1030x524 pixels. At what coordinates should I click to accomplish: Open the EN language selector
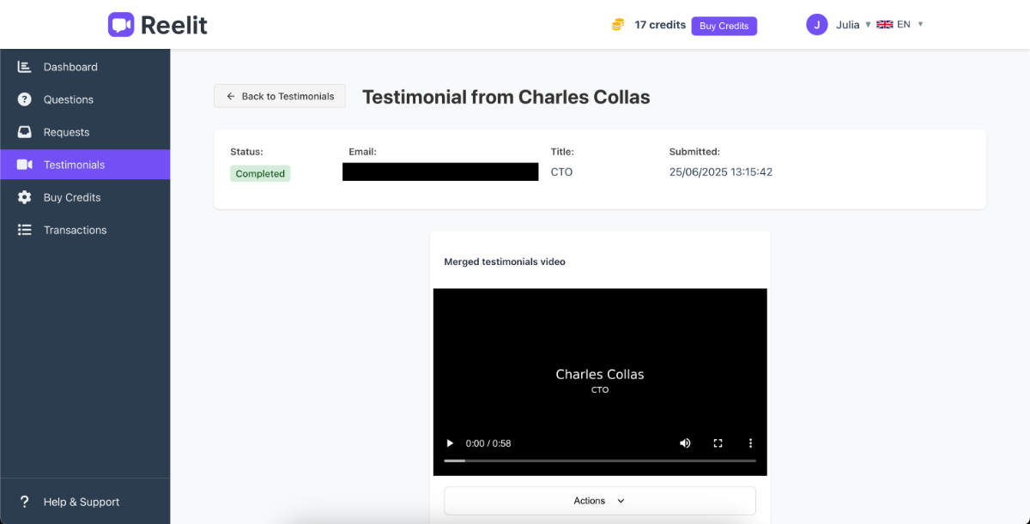tap(900, 25)
